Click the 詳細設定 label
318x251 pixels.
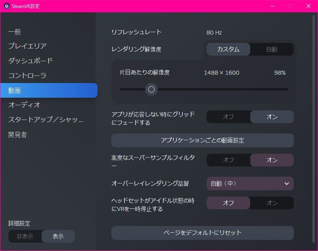19,223
